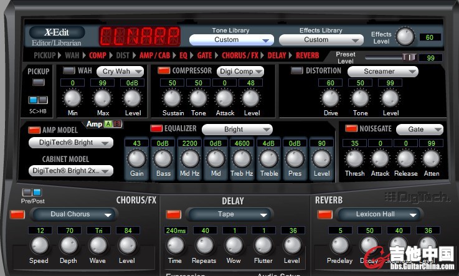The width and height of the screenshot is (459, 276).
Task: Toggle the Compressor on/off switch
Action: [164, 71]
